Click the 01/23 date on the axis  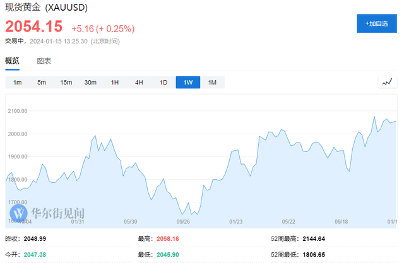pyautogui.click(x=236, y=221)
